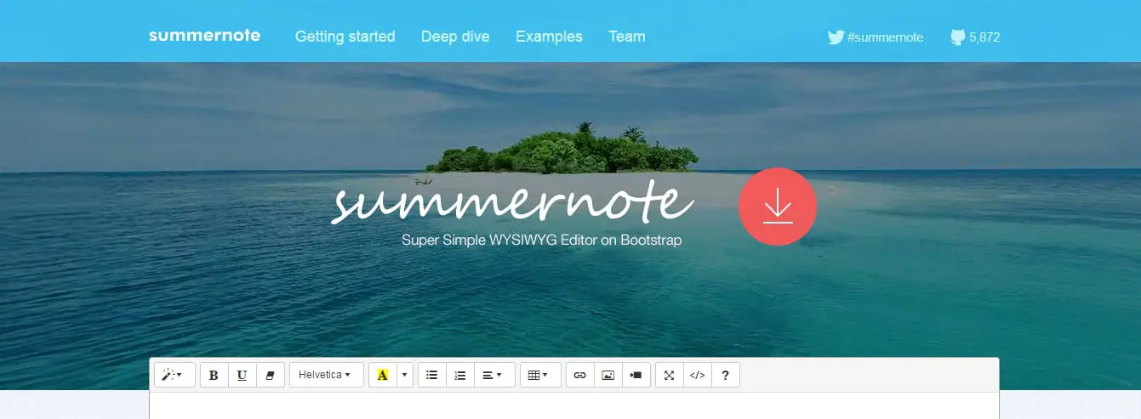Viewport: 1141px width, 419px height.
Task: Insert an ordered numbered list
Action: [460, 375]
